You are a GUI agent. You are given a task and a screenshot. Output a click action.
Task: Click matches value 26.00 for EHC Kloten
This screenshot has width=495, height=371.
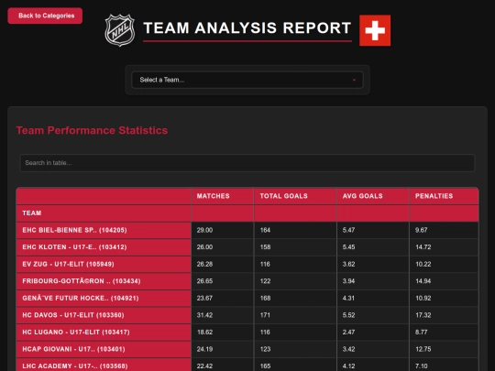click(204, 247)
